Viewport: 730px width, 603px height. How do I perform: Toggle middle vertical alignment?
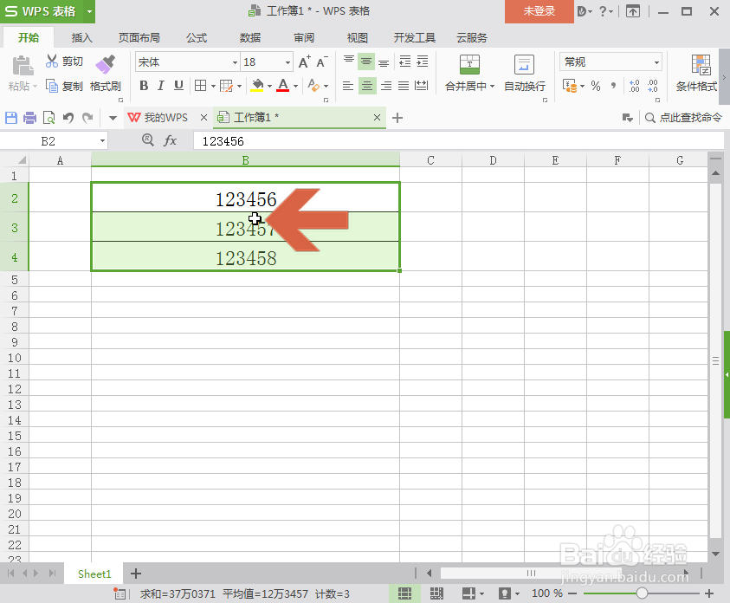point(366,62)
